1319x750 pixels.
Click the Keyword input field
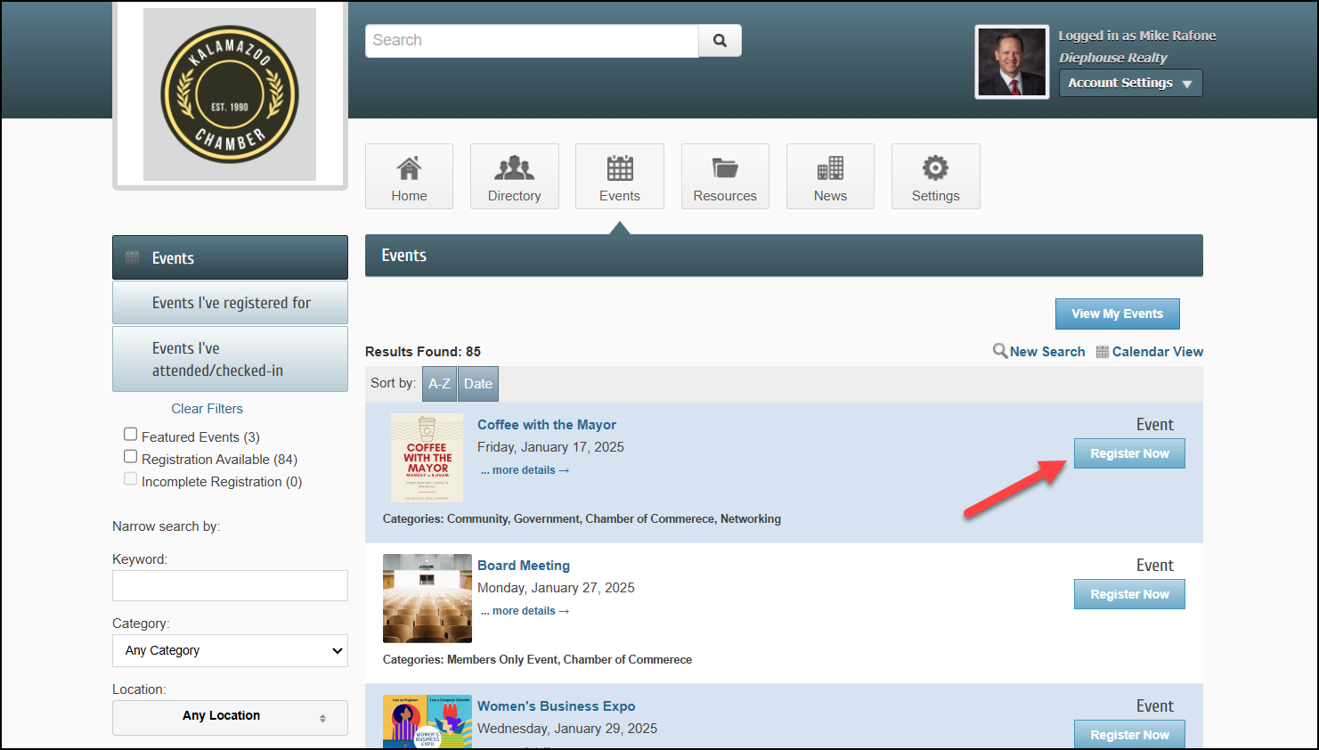230,586
